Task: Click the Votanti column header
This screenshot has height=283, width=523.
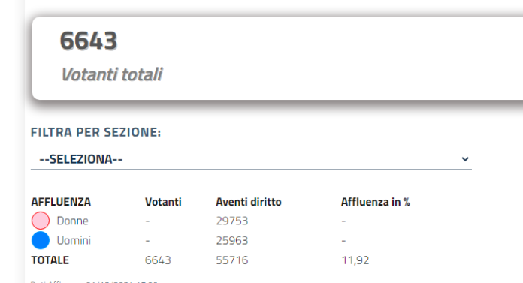Action: pyautogui.click(x=163, y=202)
